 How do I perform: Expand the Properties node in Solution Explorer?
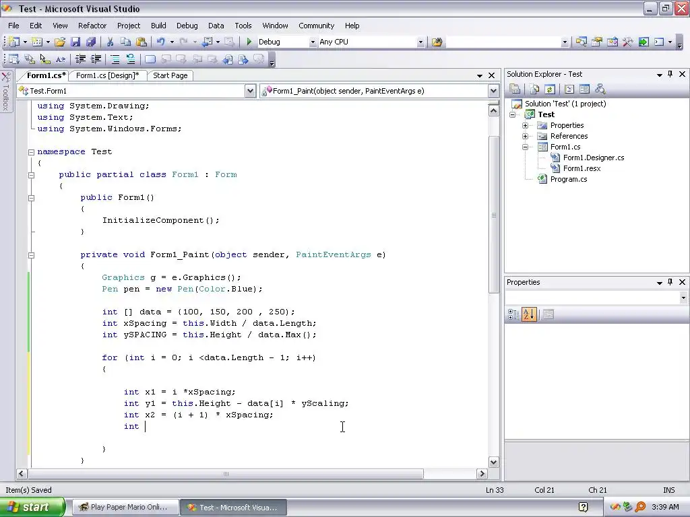tap(525, 125)
